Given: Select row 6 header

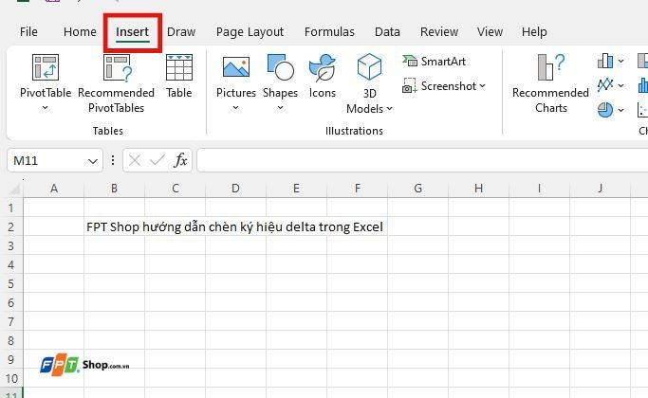Looking at the screenshot, I should tap(11, 303).
